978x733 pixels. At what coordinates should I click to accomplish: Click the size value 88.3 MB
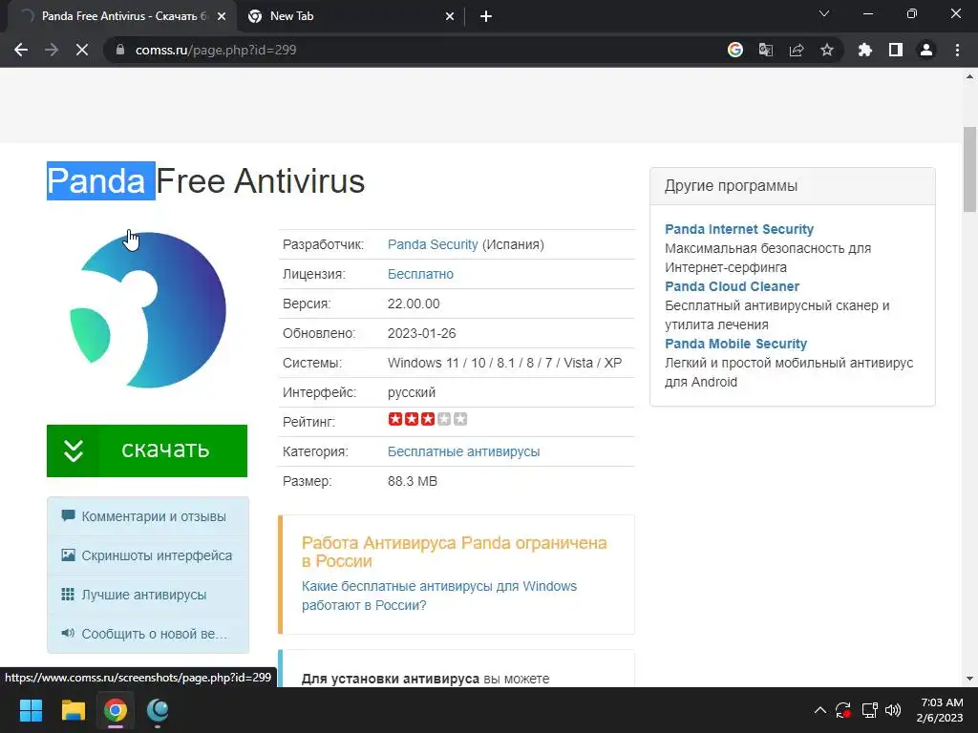coord(413,481)
